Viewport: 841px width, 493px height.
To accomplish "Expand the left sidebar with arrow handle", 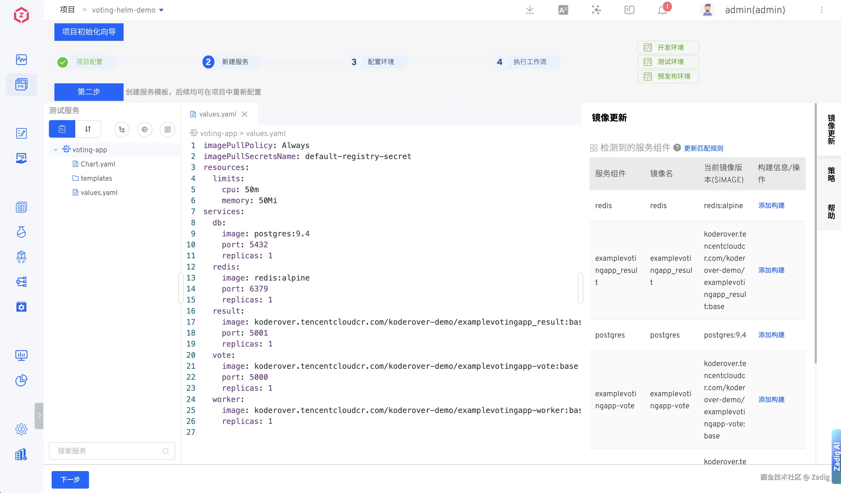I will pyautogui.click(x=39, y=415).
